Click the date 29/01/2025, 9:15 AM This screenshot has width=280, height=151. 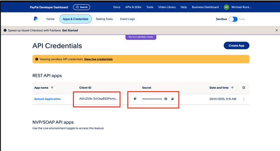point(223,99)
